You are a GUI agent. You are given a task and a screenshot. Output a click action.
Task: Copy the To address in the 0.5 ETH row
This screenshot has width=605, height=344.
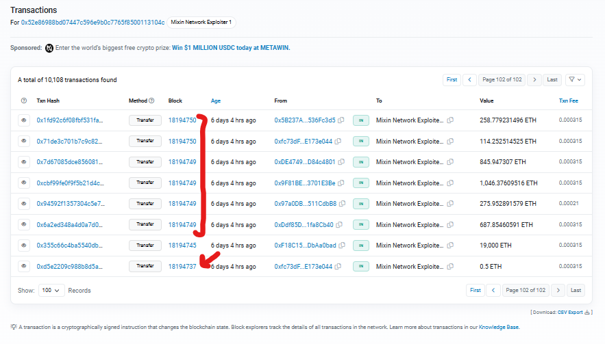click(450, 267)
